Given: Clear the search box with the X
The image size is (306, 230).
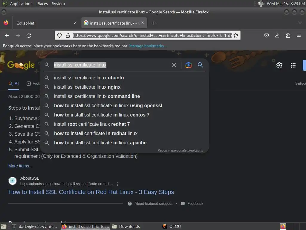Looking at the screenshot, I should coord(174,65).
